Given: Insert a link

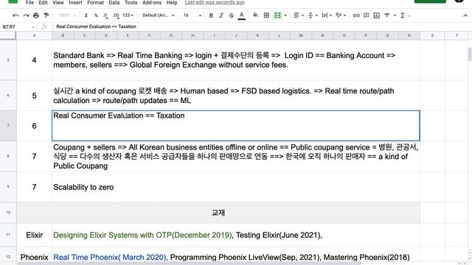Looking at the screenshot, I should [356, 15].
